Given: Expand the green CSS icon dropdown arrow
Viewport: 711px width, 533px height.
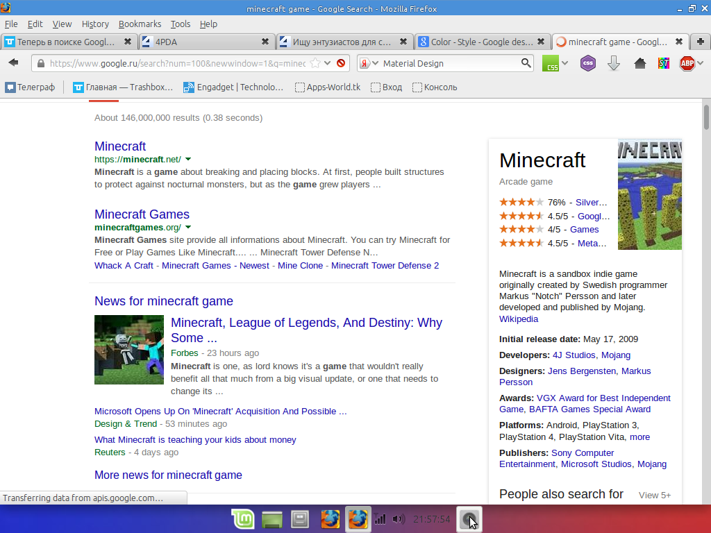Looking at the screenshot, I should [x=564, y=63].
